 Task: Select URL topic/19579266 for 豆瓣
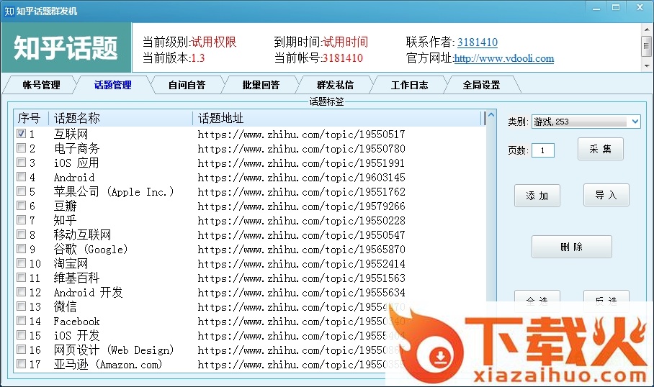click(301, 206)
